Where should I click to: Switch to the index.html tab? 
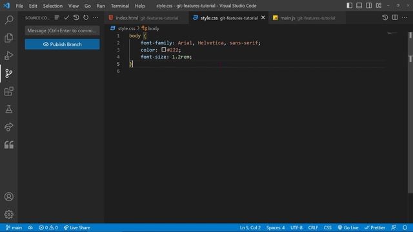click(x=146, y=18)
